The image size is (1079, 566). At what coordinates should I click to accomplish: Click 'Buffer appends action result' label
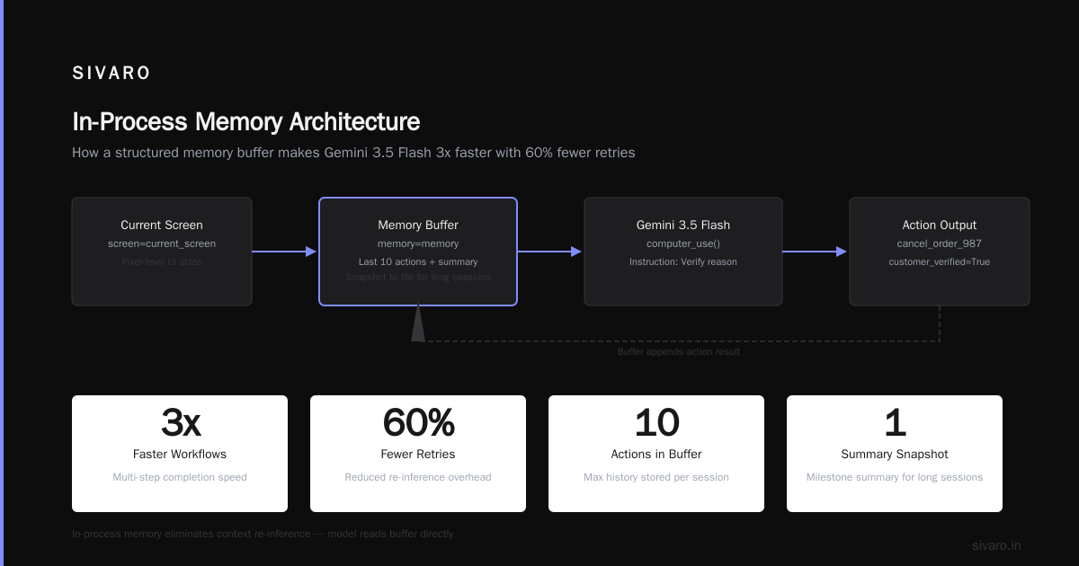(x=679, y=351)
